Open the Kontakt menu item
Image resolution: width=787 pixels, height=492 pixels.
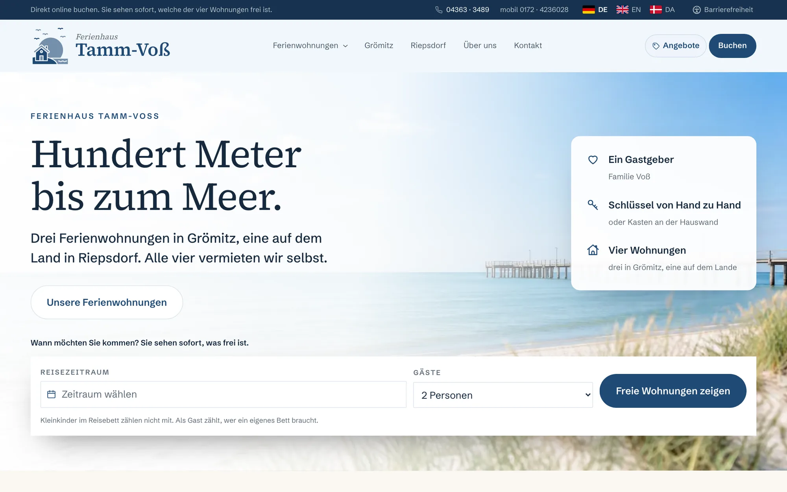(x=528, y=45)
